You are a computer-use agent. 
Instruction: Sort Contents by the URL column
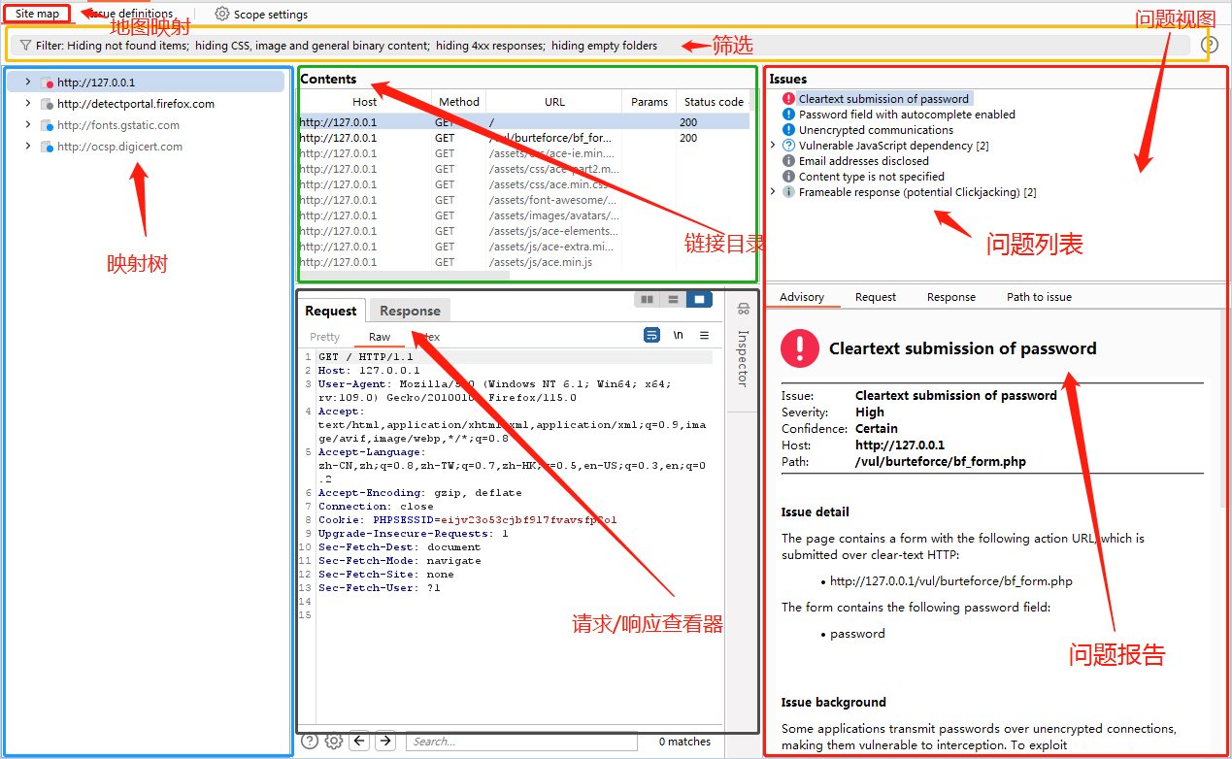coord(554,101)
